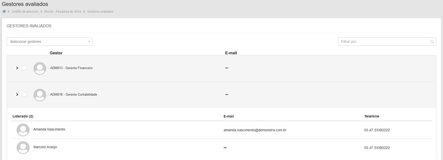The image size is (443, 160).
Task: Click Marcelo Araújo's avatar icon
Action: click(x=23, y=147)
